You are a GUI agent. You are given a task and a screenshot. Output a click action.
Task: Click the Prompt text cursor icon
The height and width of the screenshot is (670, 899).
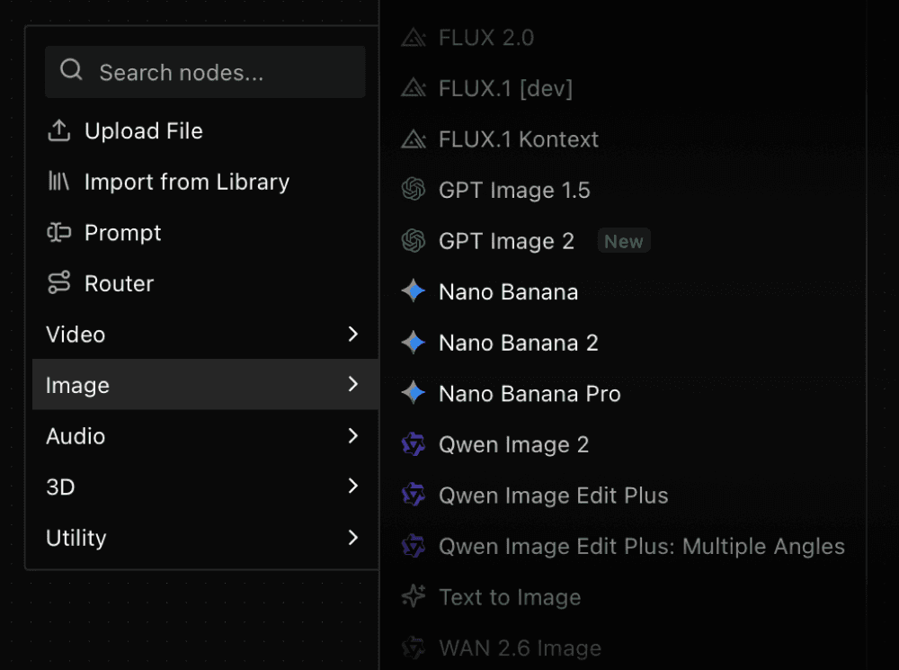point(58,232)
